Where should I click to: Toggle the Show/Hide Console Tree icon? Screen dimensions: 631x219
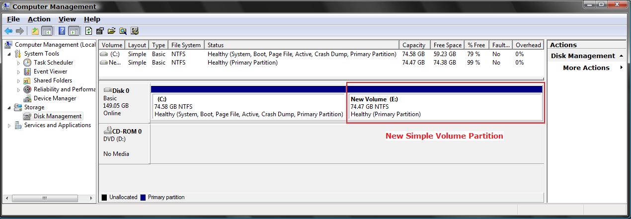[x=47, y=31]
